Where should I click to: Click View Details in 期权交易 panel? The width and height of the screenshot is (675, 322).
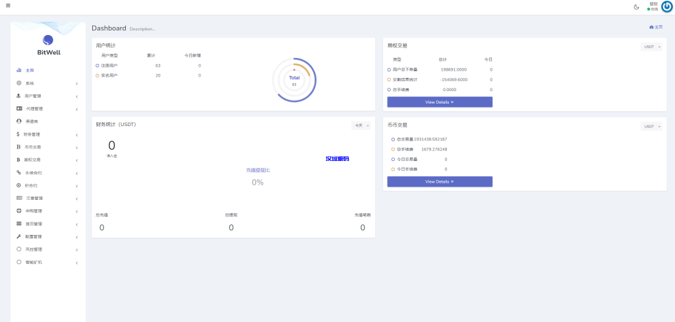pos(440,102)
